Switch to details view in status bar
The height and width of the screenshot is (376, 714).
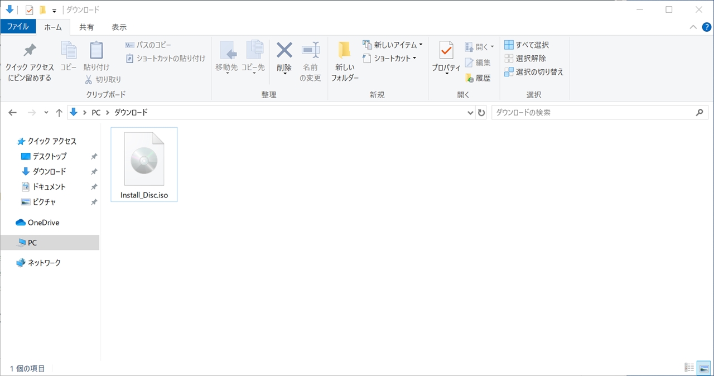coord(689,367)
